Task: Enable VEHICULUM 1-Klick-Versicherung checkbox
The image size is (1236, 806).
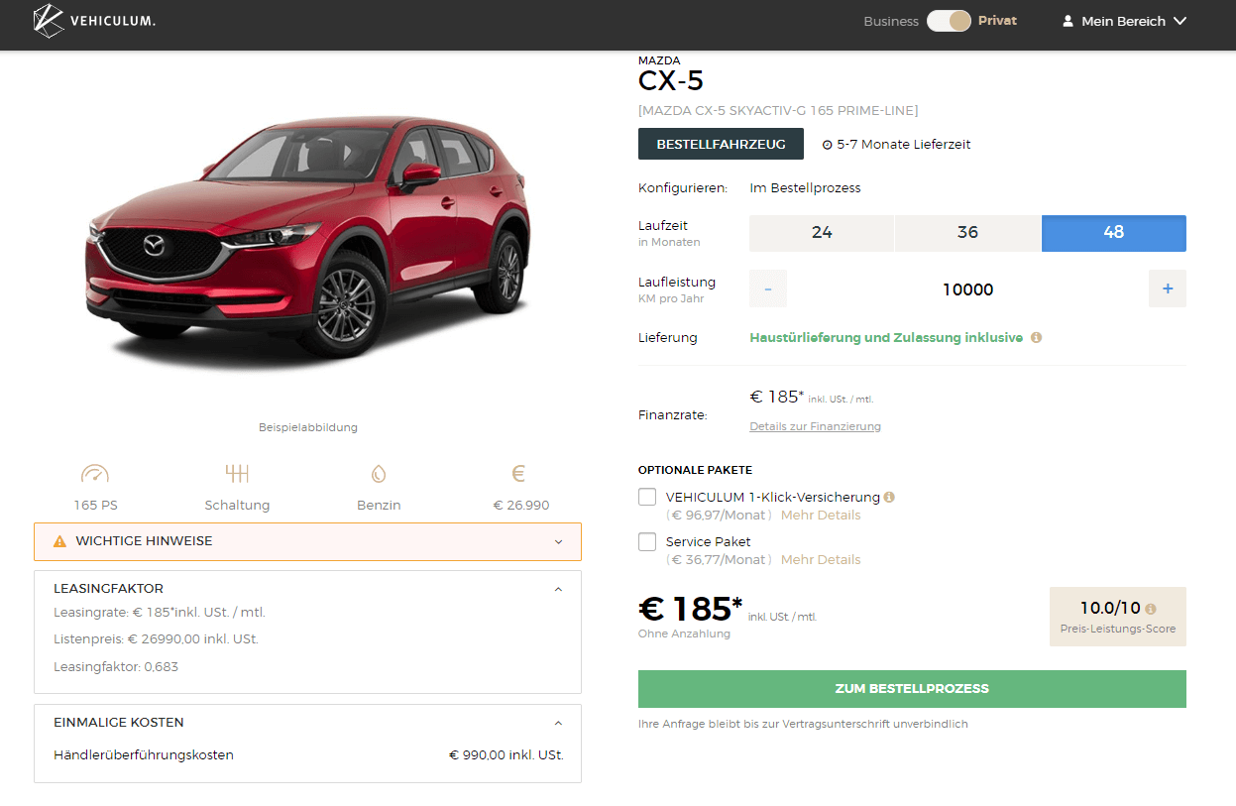Action: (x=647, y=497)
